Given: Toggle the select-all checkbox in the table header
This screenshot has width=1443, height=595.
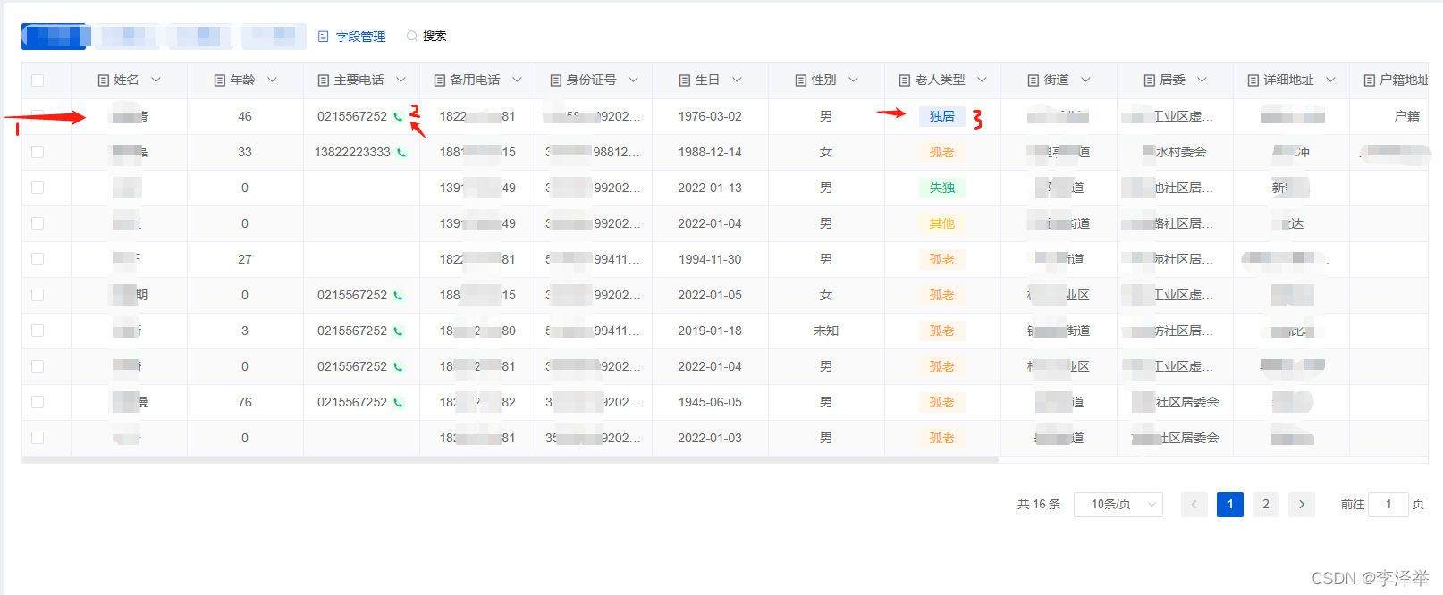Looking at the screenshot, I should click(x=38, y=80).
